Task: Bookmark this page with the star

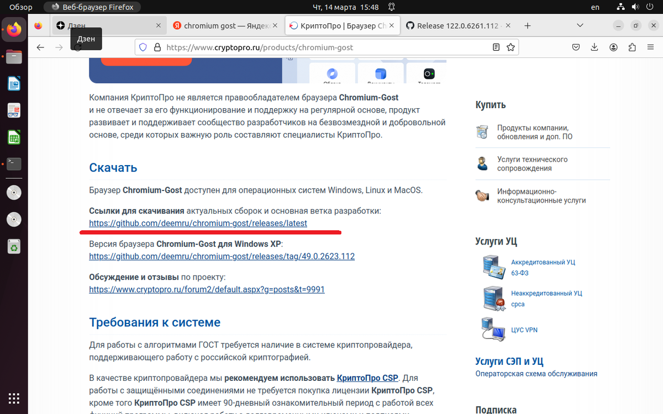Action: coord(511,47)
